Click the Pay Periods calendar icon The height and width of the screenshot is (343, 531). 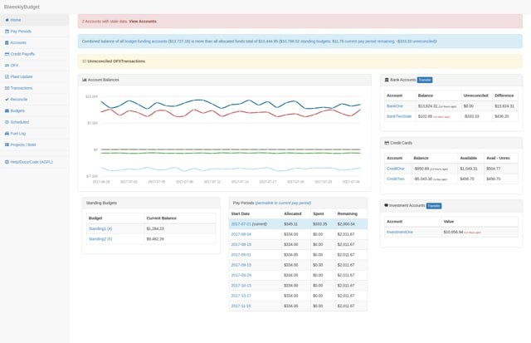click(7, 32)
